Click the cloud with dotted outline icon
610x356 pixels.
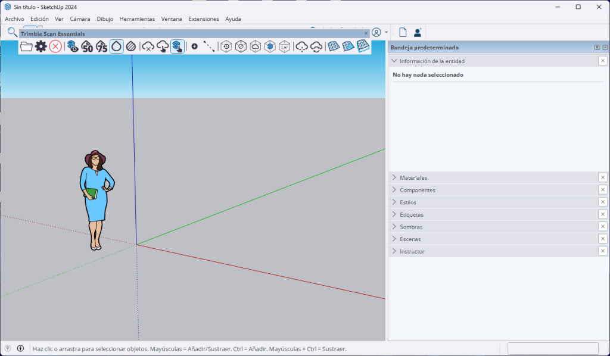301,46
